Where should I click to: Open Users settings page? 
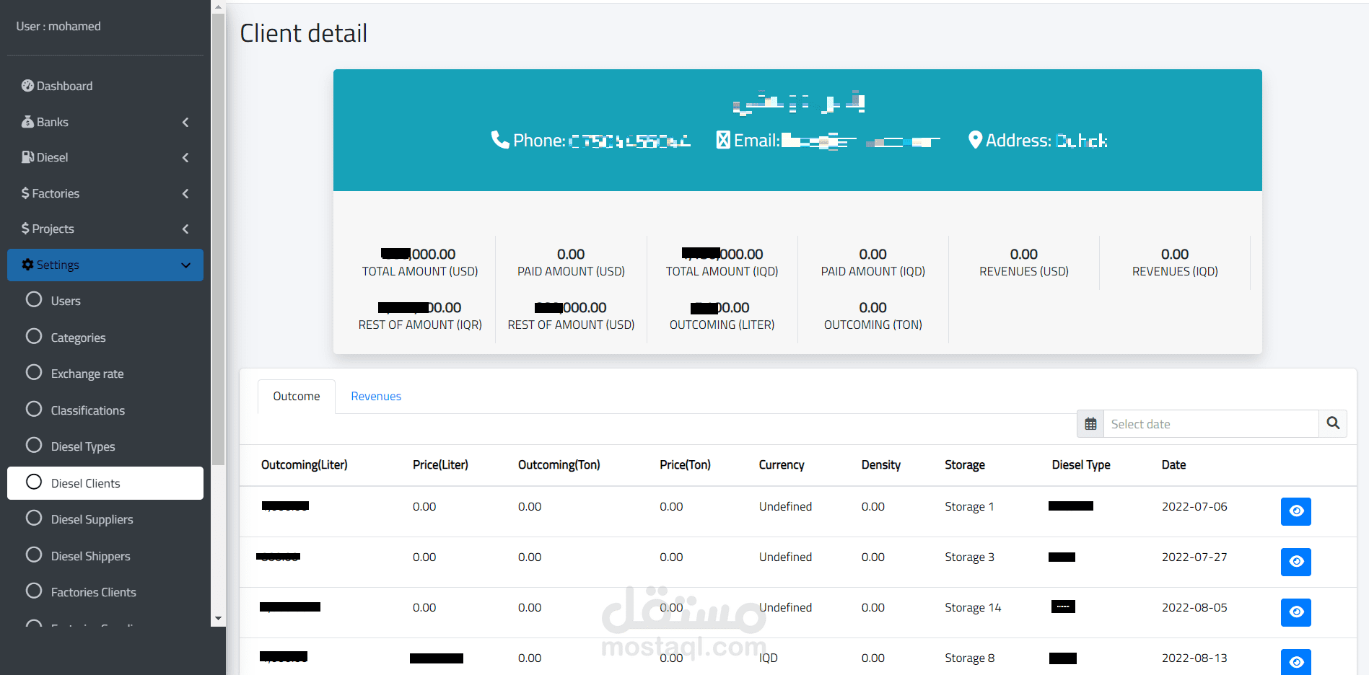click(105, 301)
